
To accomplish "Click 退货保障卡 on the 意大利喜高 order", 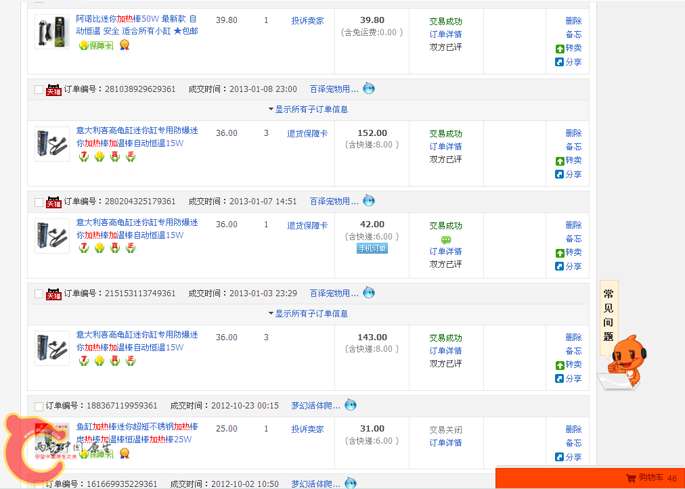I will (307, 133).
